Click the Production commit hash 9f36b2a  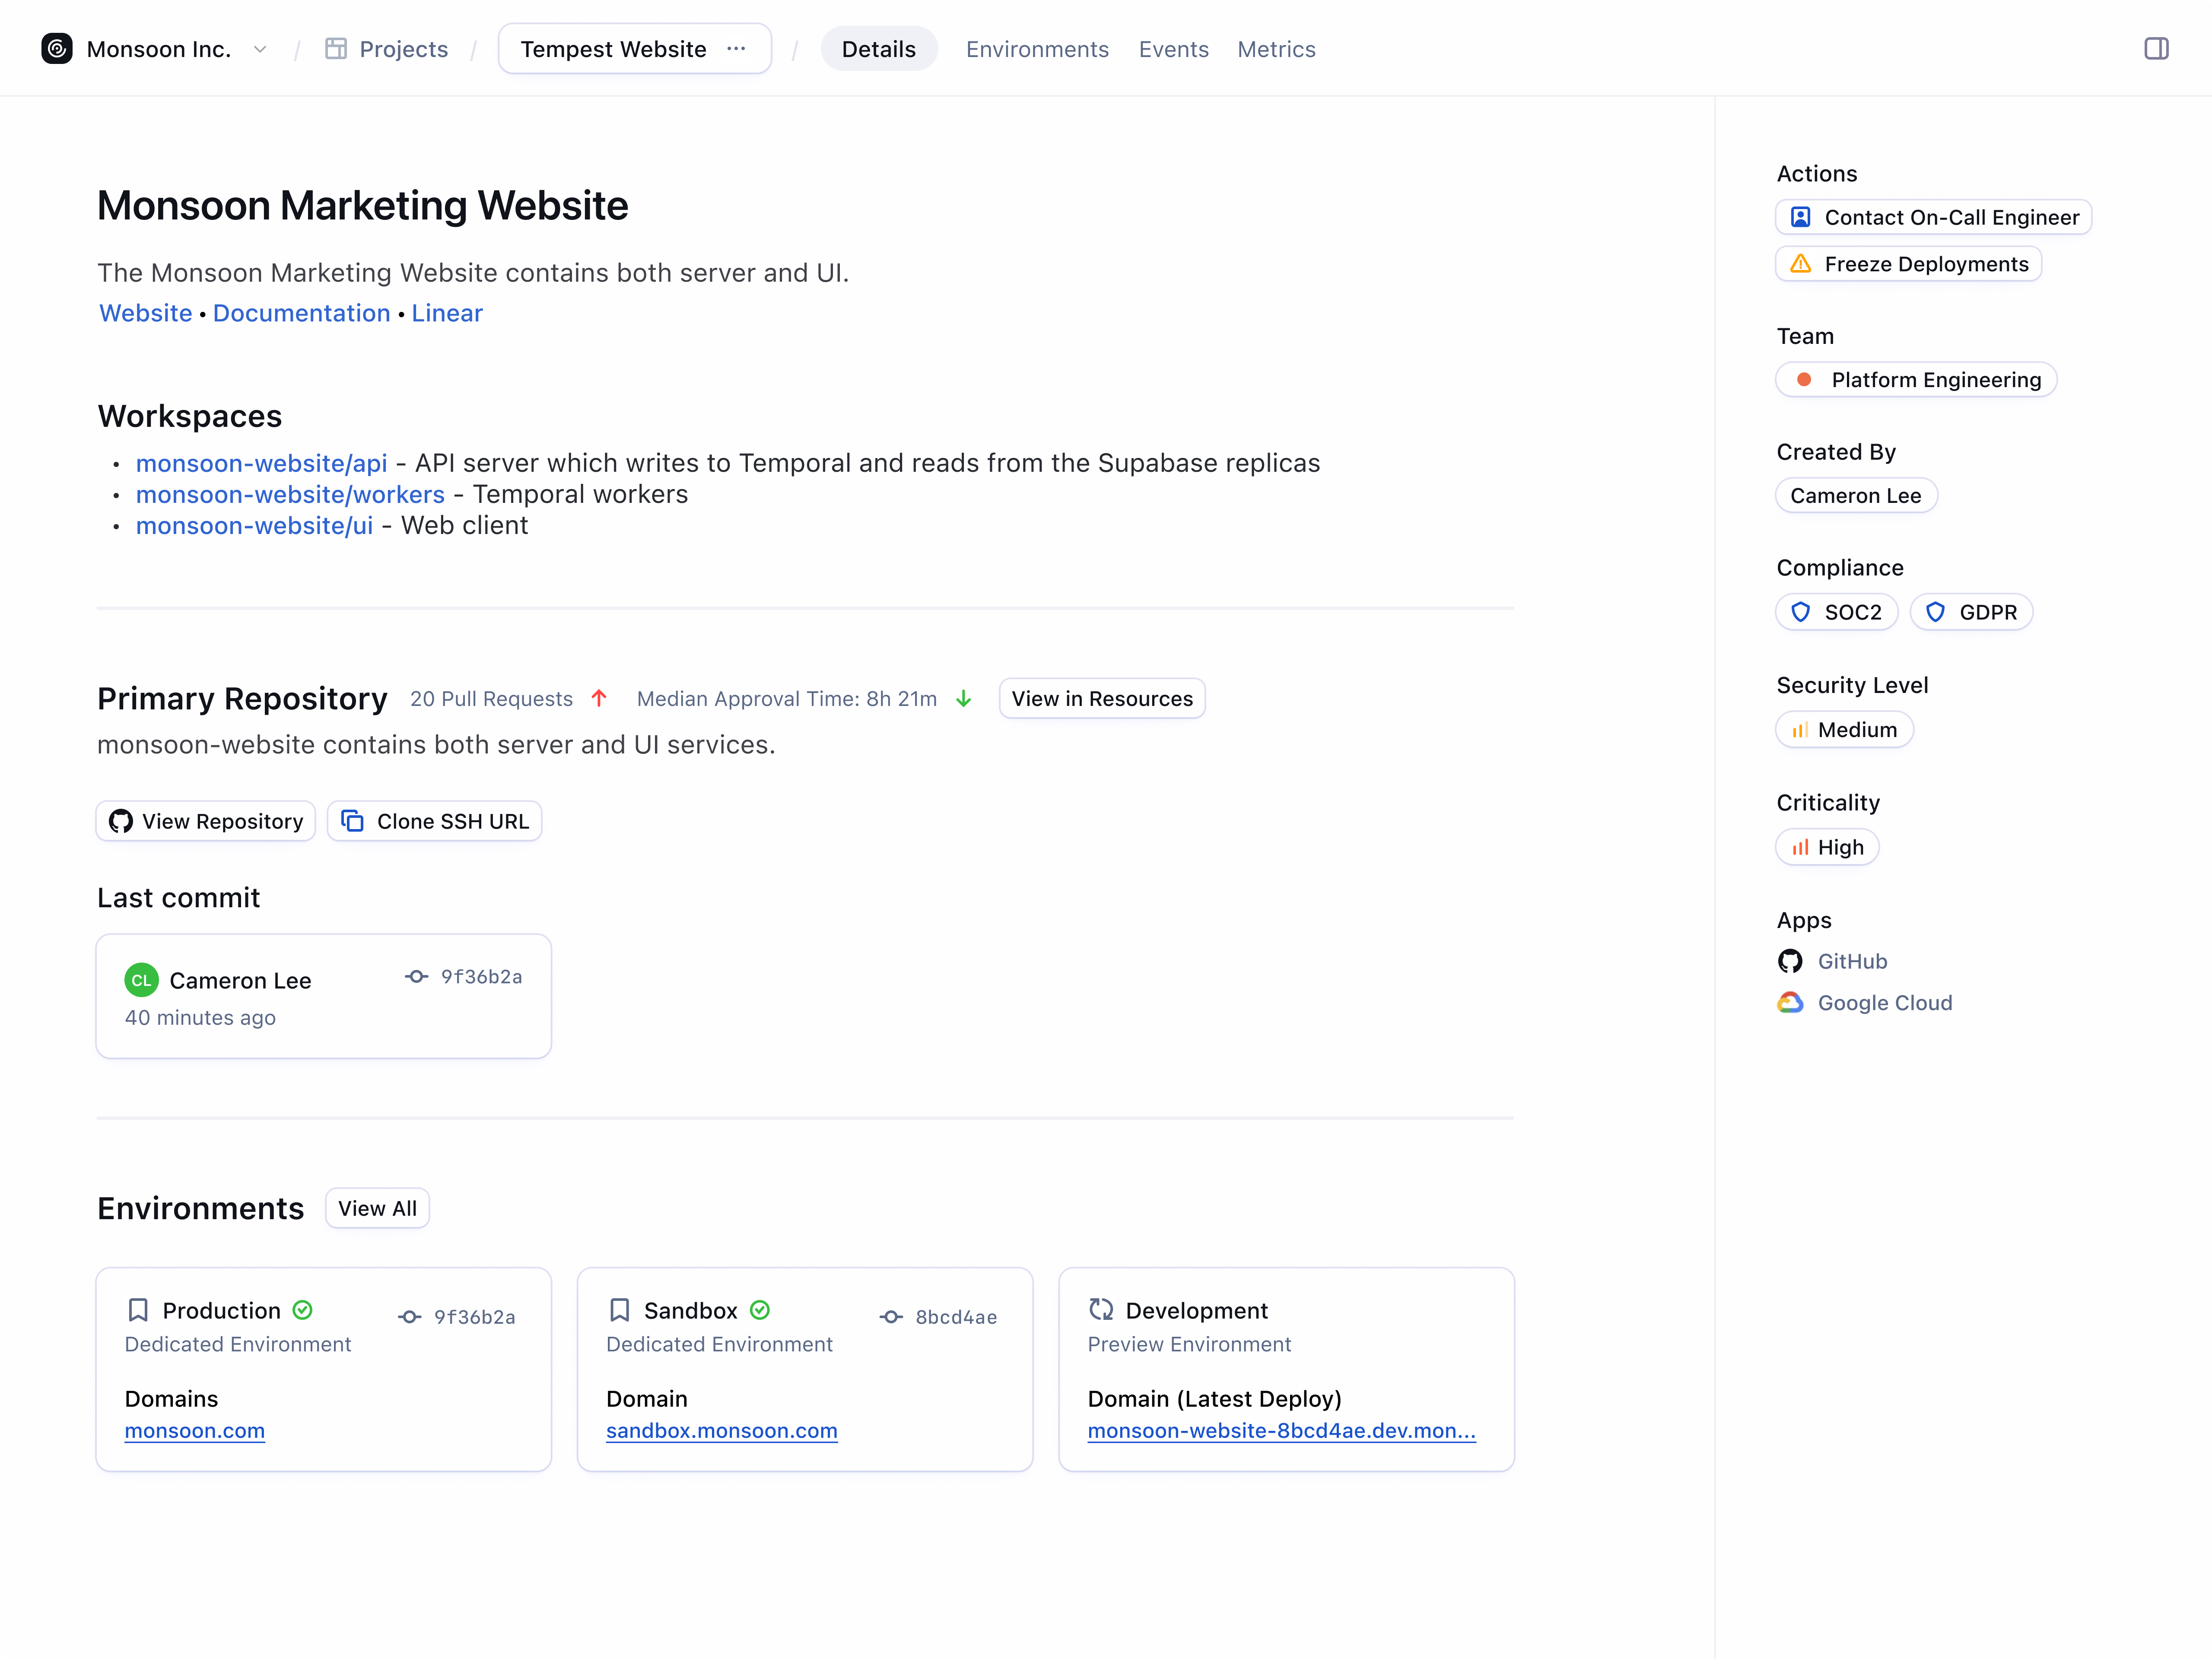pos(474,1317)
